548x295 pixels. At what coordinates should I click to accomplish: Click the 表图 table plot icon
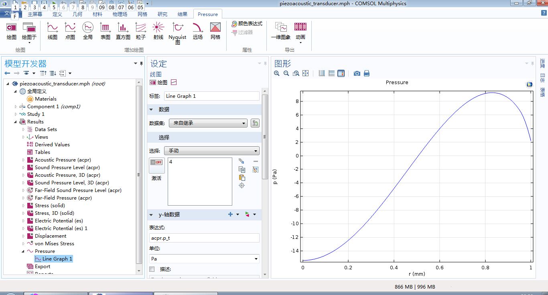tap(105, 31)
